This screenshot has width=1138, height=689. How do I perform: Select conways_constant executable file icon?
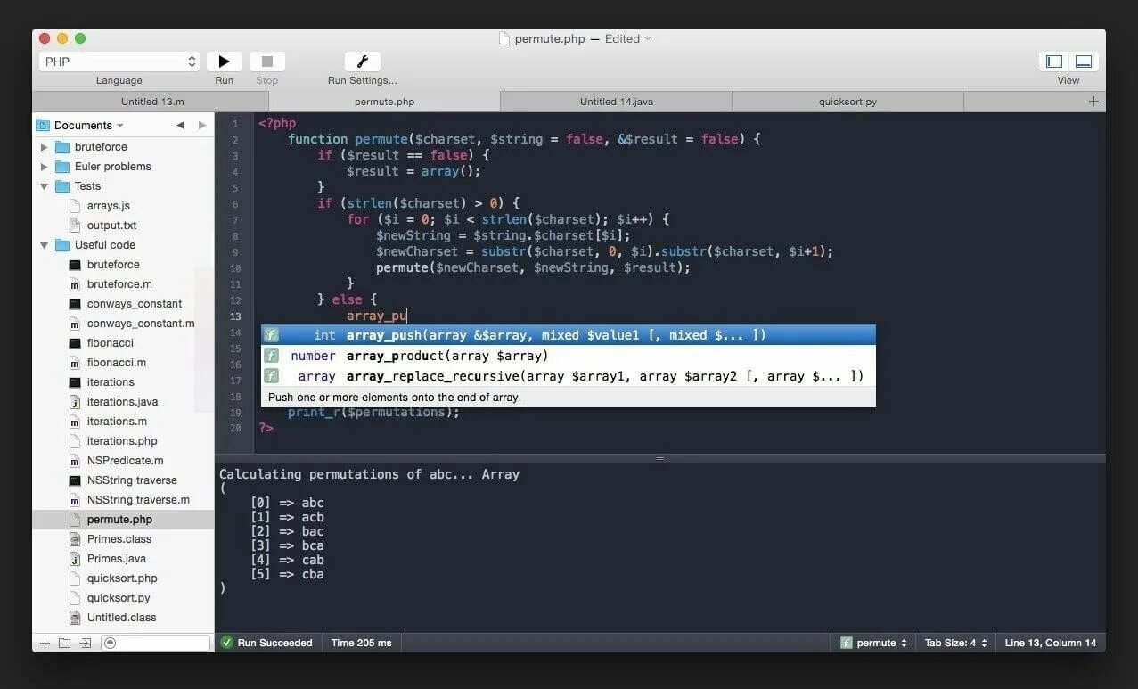pos(75,304)
